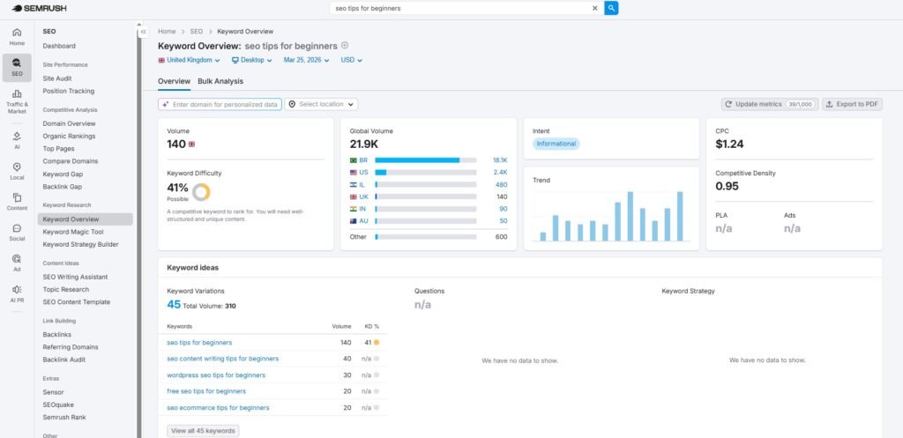The height and width of the screenshot is (438, 903).
Task: Click the Informational intent badge
Action: coord(556,144)
